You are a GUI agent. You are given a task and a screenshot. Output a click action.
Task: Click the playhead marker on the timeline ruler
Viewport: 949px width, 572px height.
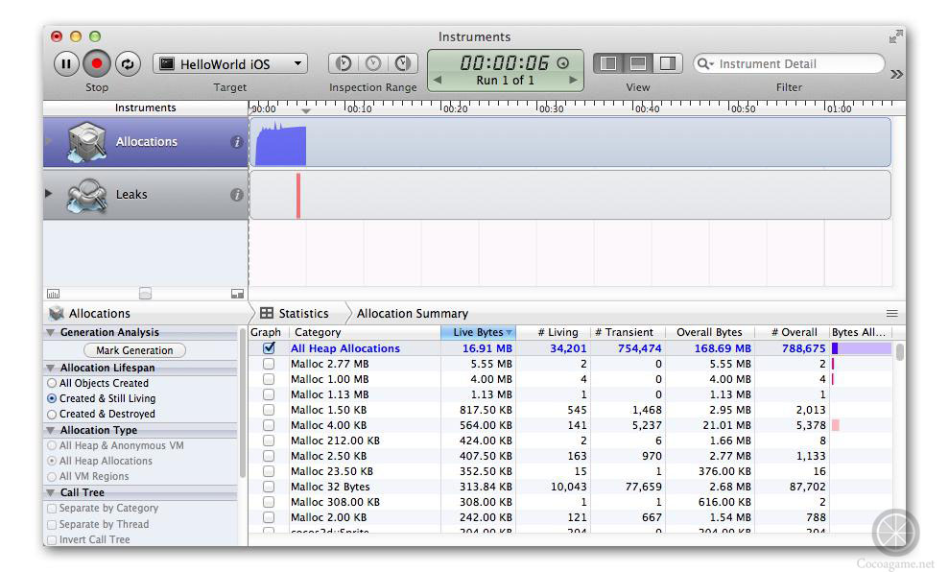tap(306, 111)
